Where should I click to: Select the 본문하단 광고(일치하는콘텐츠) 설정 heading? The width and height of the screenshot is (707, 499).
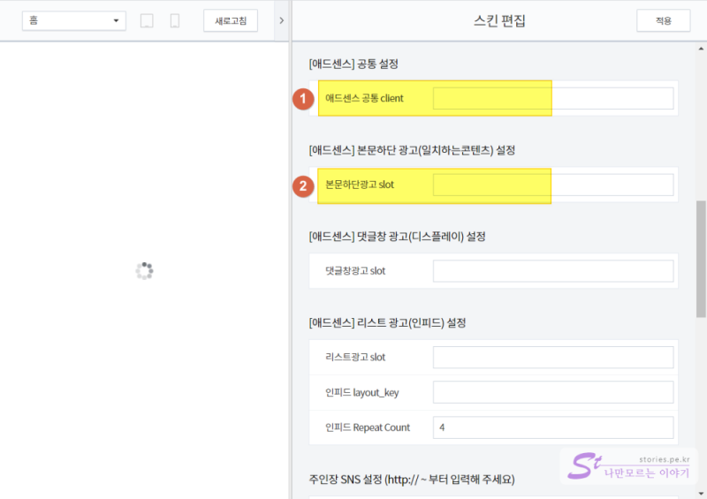(x=412, y=150)
